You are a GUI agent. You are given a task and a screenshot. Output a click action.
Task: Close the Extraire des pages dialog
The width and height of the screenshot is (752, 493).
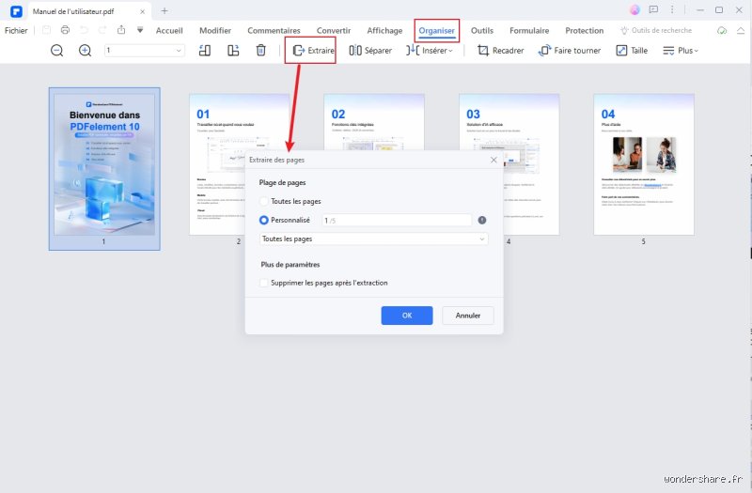click(x=493, y=160)
